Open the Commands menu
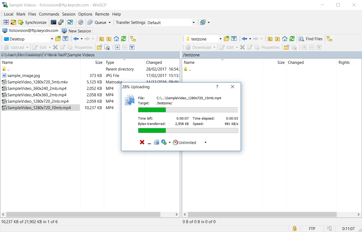362x232 pixels. pos(49,14)
